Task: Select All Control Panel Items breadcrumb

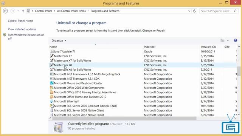Action: coord(71,11)
